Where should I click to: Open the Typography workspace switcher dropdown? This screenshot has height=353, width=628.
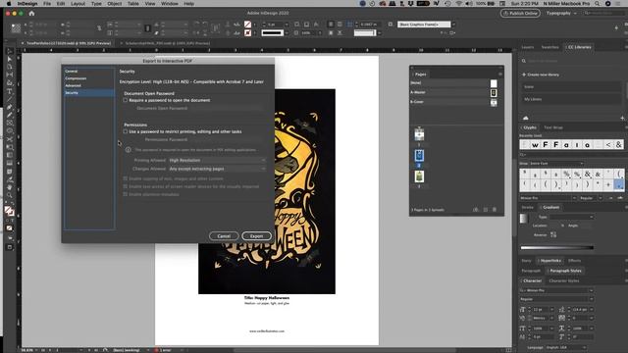pyautogui.click(x=561, y=13)
